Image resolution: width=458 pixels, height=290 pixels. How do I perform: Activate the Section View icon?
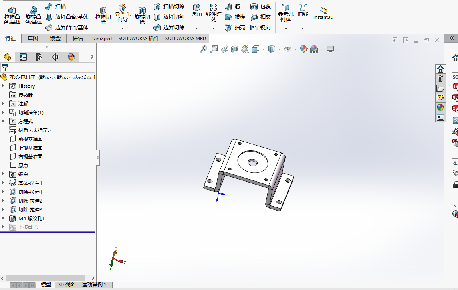pyautogui.click(x=235, y=49)
